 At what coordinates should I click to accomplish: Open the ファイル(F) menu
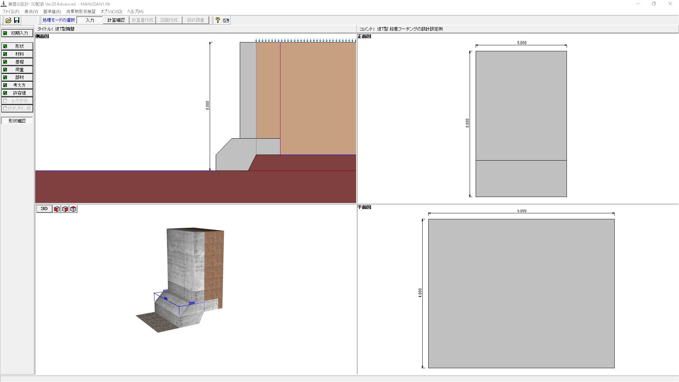[11, 12]
